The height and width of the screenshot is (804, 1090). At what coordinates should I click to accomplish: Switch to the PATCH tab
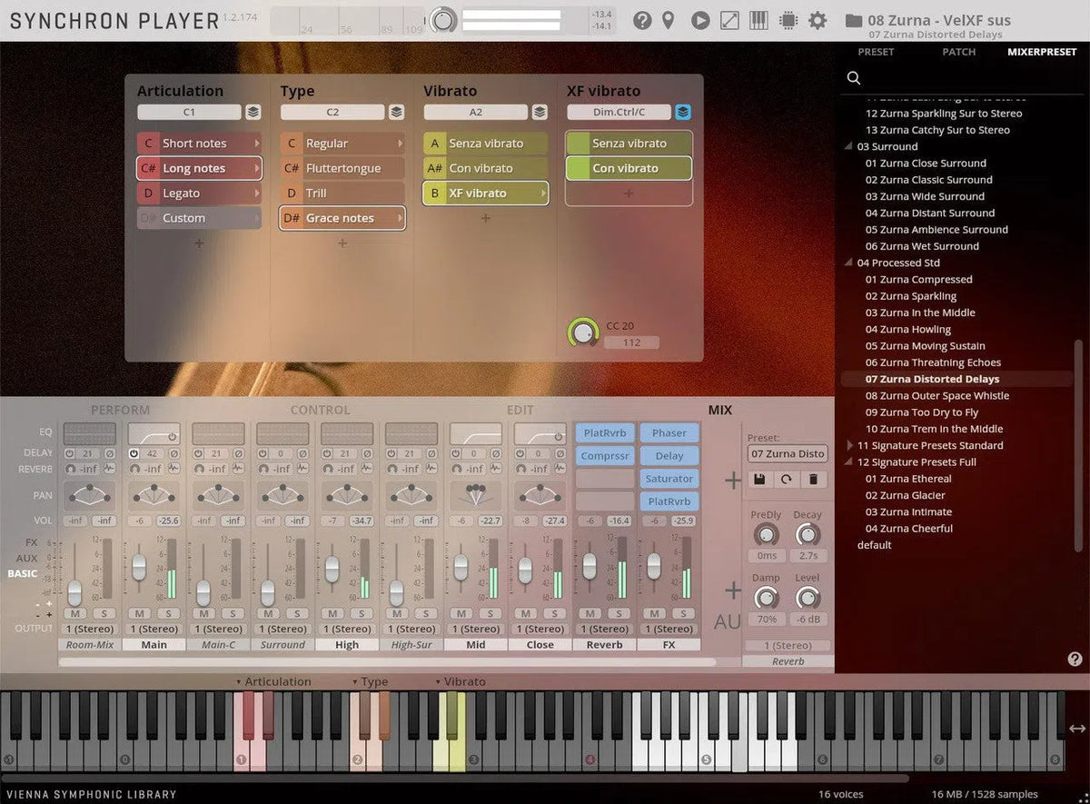[958, 52]
